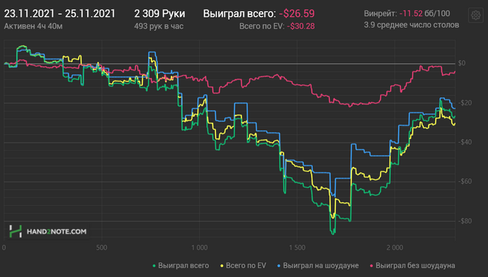488x277 pixels.
Task: Click the 2 000 x-axis label
Action: (x=395, y=248)
